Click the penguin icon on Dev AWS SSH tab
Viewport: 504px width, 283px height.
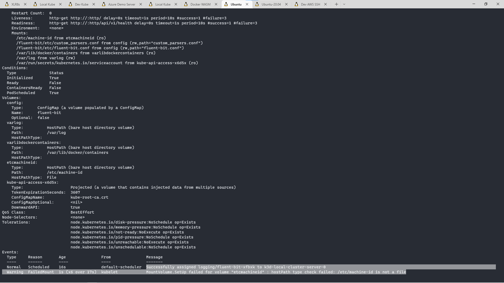pyautogui.click(x=296, y=4)
